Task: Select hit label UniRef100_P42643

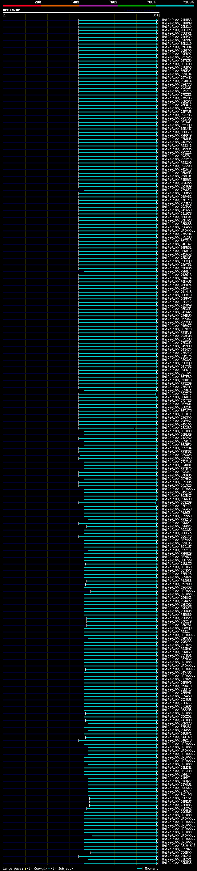Action: click(x=177, y=169)
